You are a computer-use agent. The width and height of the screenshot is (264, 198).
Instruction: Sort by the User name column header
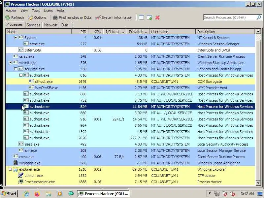tap(172, 31)
